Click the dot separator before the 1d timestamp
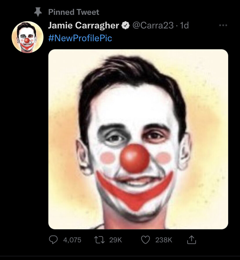 (x=177, y=26)
